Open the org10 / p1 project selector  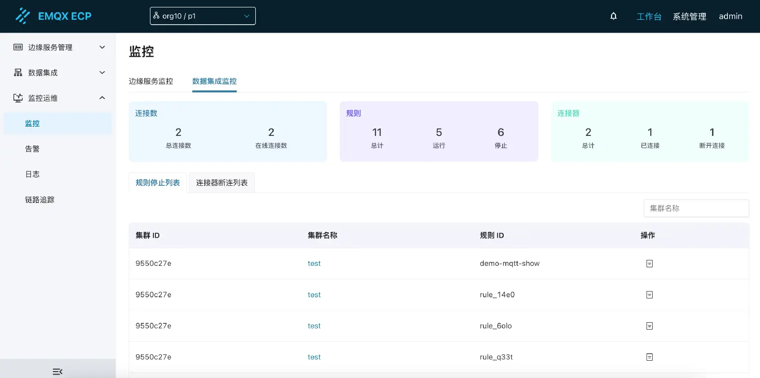[x=203, y=16]
